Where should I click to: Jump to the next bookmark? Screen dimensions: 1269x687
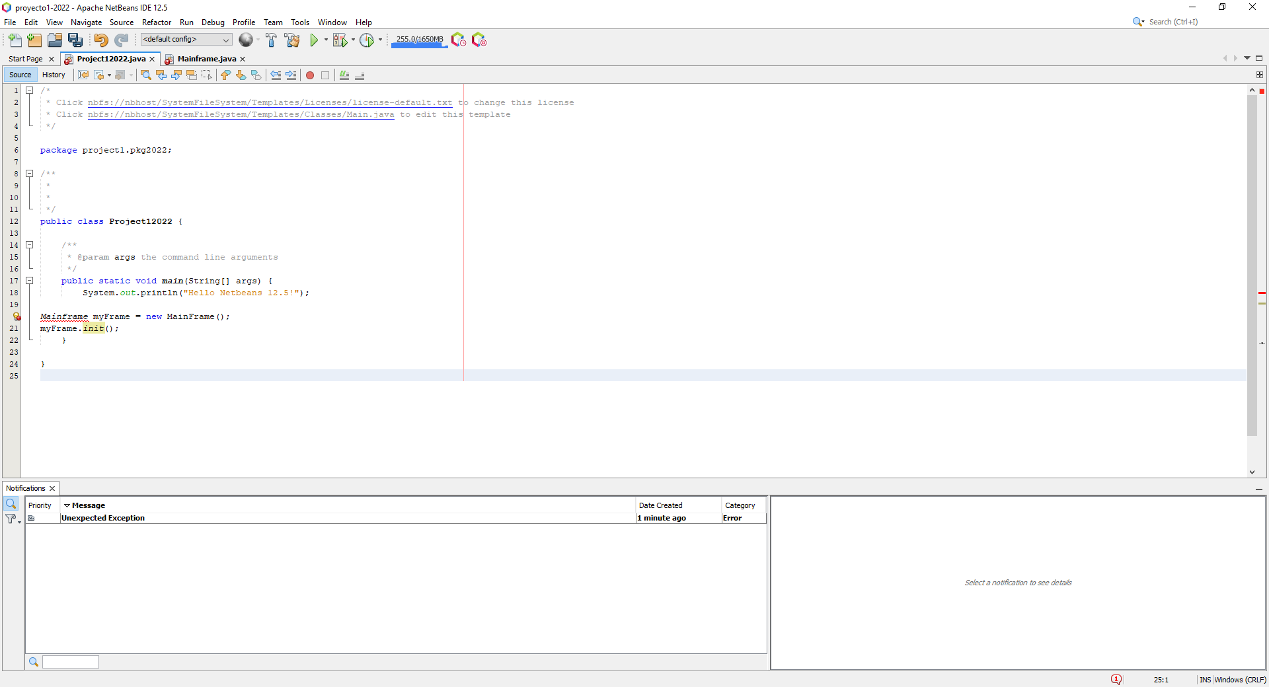[241, 75]
